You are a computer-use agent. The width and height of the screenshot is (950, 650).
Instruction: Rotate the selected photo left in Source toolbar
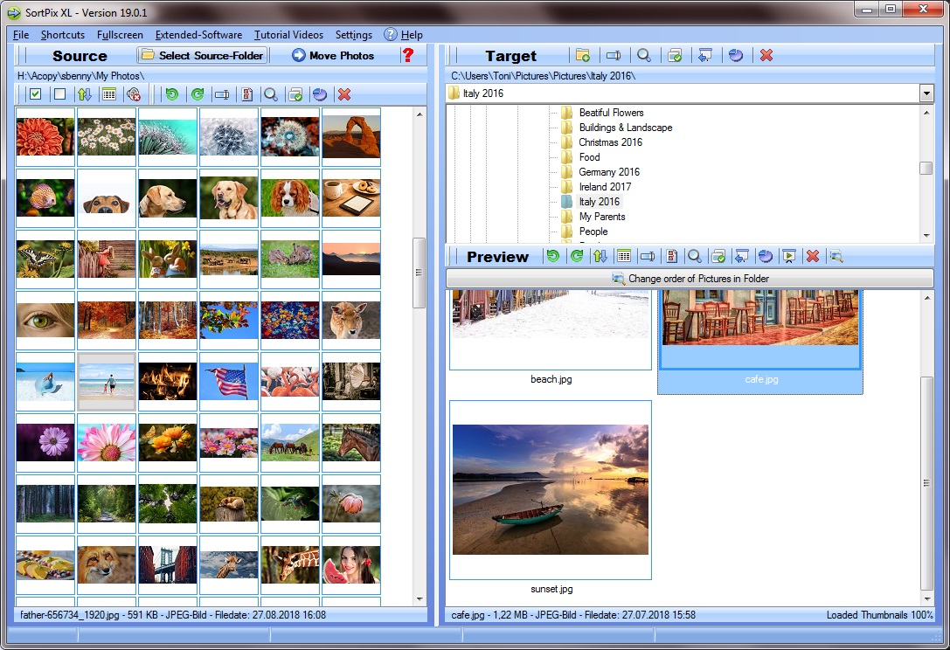[x=173, y=94]
